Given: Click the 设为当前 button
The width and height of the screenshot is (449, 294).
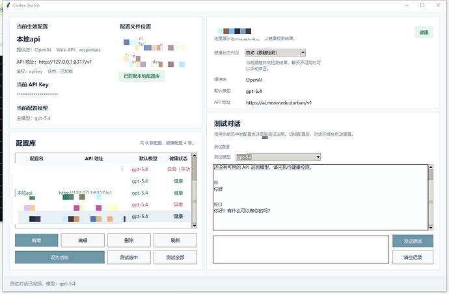Looking at the screenshot, I should click(x=60, y=257).
